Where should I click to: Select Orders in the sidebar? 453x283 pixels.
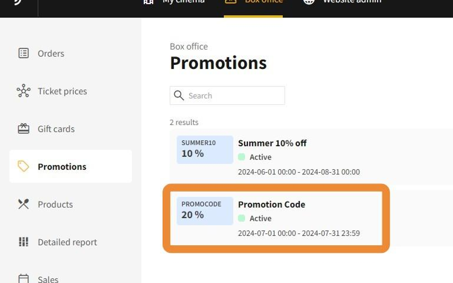(x=51, y=53)
